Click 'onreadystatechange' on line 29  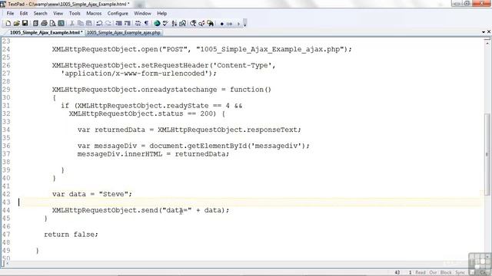pos(179,90)
